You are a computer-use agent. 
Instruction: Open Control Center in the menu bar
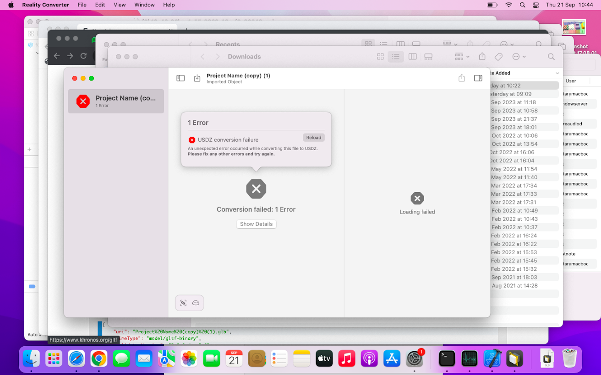coord(536,5)
